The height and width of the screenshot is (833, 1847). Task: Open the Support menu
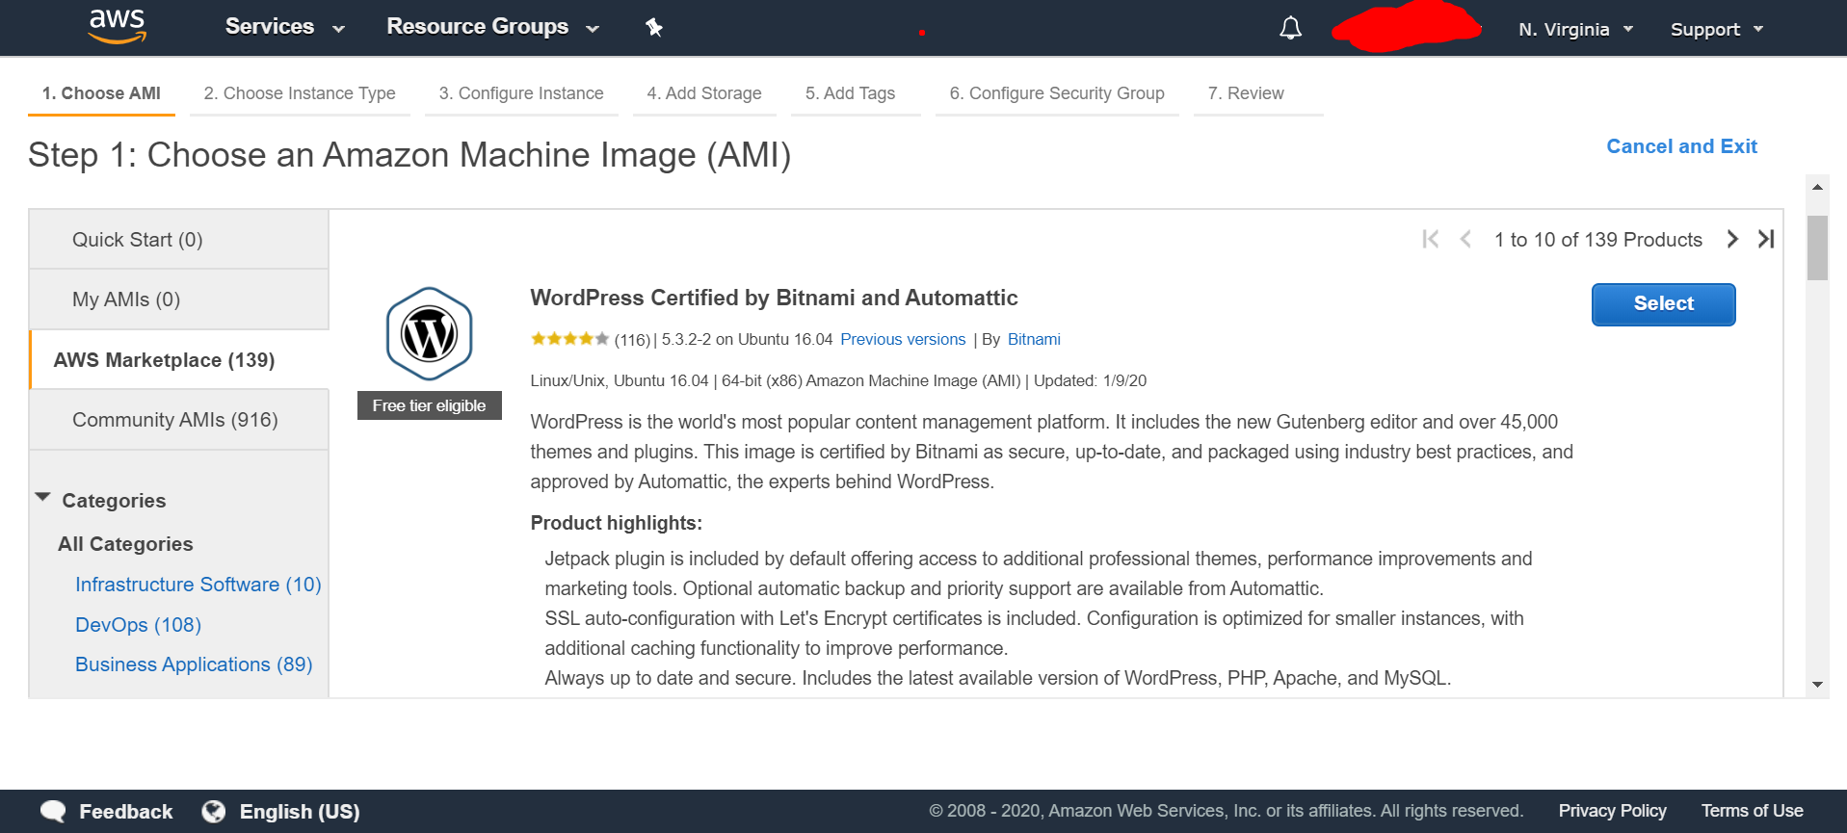[1716, 30]
